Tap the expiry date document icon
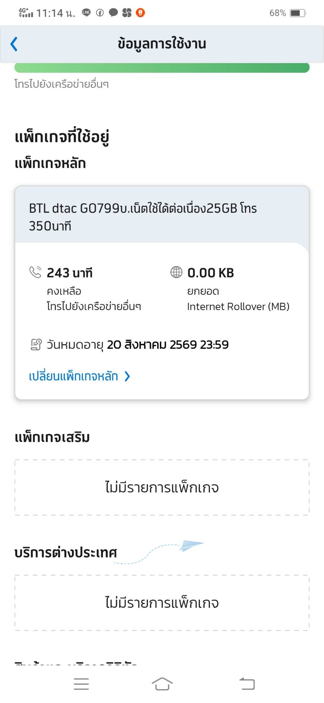Screen dimensions: 324x703 tap(36, 344)
